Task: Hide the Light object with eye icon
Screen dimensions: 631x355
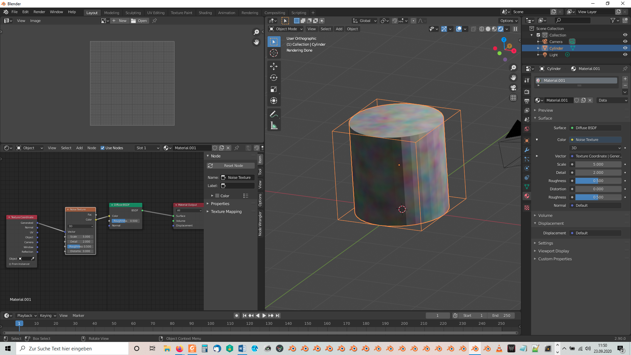Action: pyautogui.click(x=625, y=55)
